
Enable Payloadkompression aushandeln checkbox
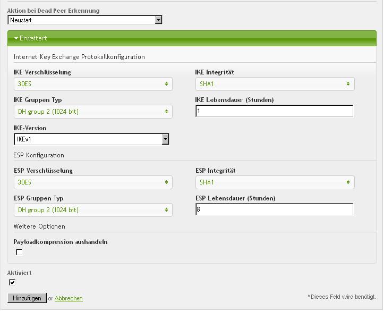pos(20,252)
